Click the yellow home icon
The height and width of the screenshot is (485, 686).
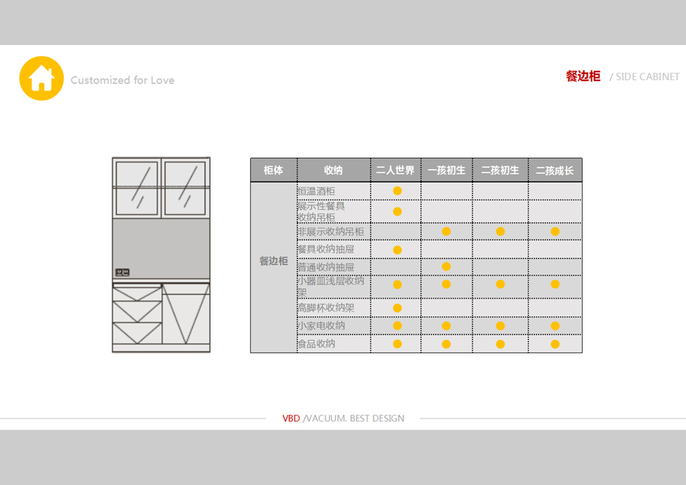(x=42, y=78)
